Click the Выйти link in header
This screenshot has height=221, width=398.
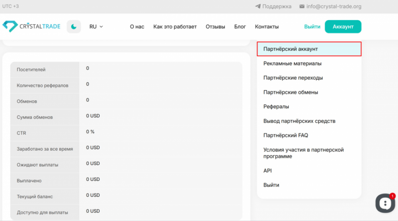coord(312,27)
